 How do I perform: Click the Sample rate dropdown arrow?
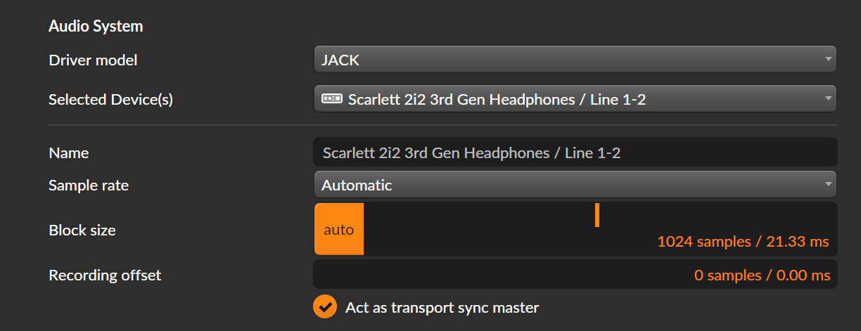pyautogui.click(x=828, y=185)
